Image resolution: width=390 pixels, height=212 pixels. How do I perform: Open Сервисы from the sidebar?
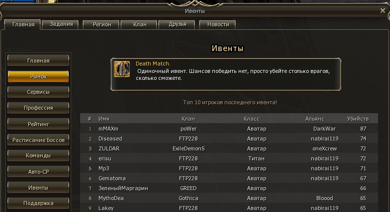(38, 92)
